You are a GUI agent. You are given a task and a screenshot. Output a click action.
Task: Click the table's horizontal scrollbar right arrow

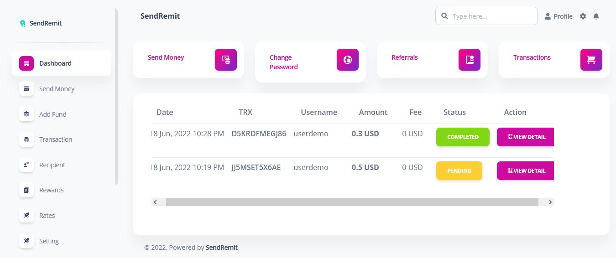(x=550, y=202)
